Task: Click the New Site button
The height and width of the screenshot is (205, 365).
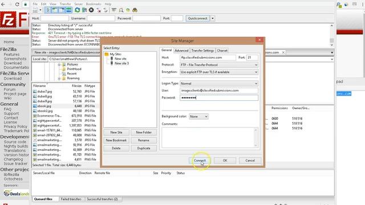Action: coord(116,132)
